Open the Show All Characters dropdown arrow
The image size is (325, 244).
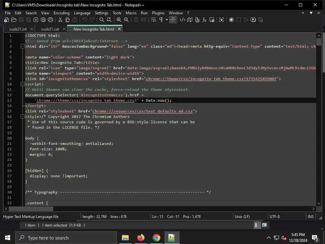[x=167, y=20]
